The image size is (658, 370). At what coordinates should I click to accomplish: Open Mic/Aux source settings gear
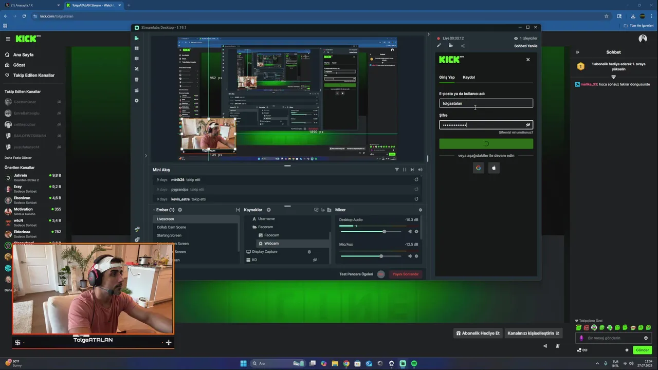(x=416, y=256)
